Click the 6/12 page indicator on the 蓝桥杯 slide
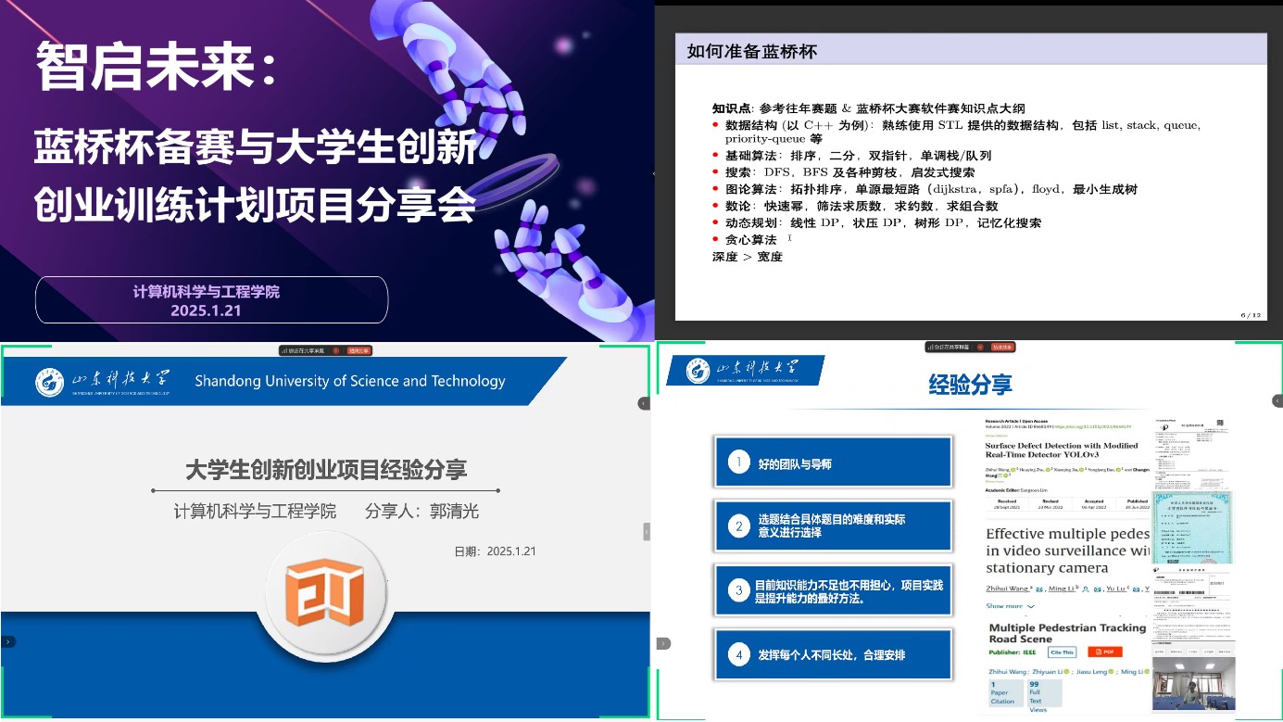Screen dimensions: 1283x722 coord(1250,315)
